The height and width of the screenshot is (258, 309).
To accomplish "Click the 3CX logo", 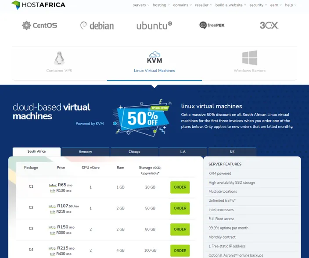I will pyautogui.click(x=269, y=25).
